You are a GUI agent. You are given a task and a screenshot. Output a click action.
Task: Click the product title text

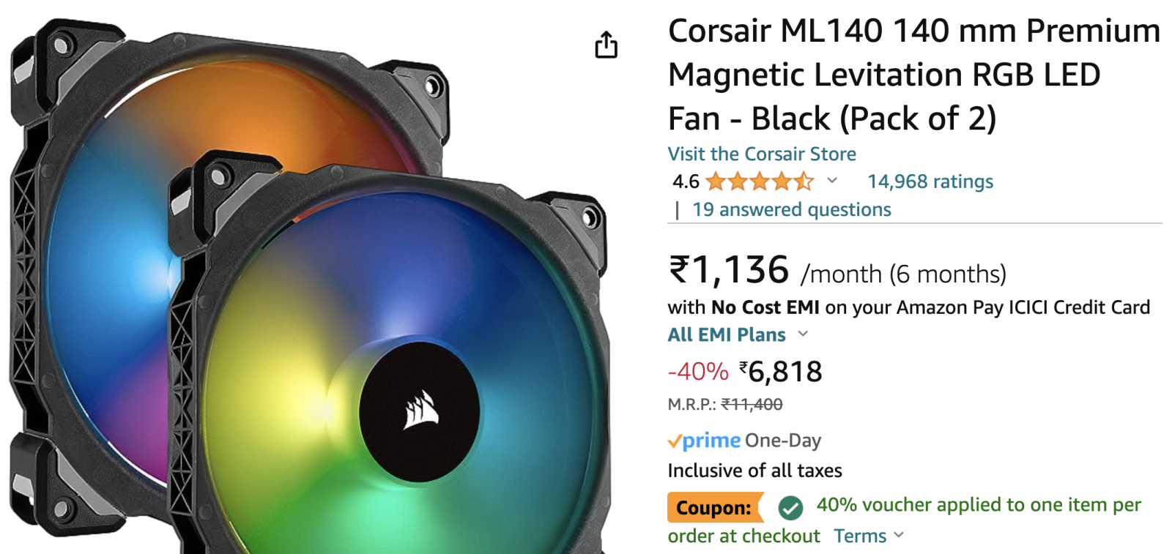coord(913,75)
